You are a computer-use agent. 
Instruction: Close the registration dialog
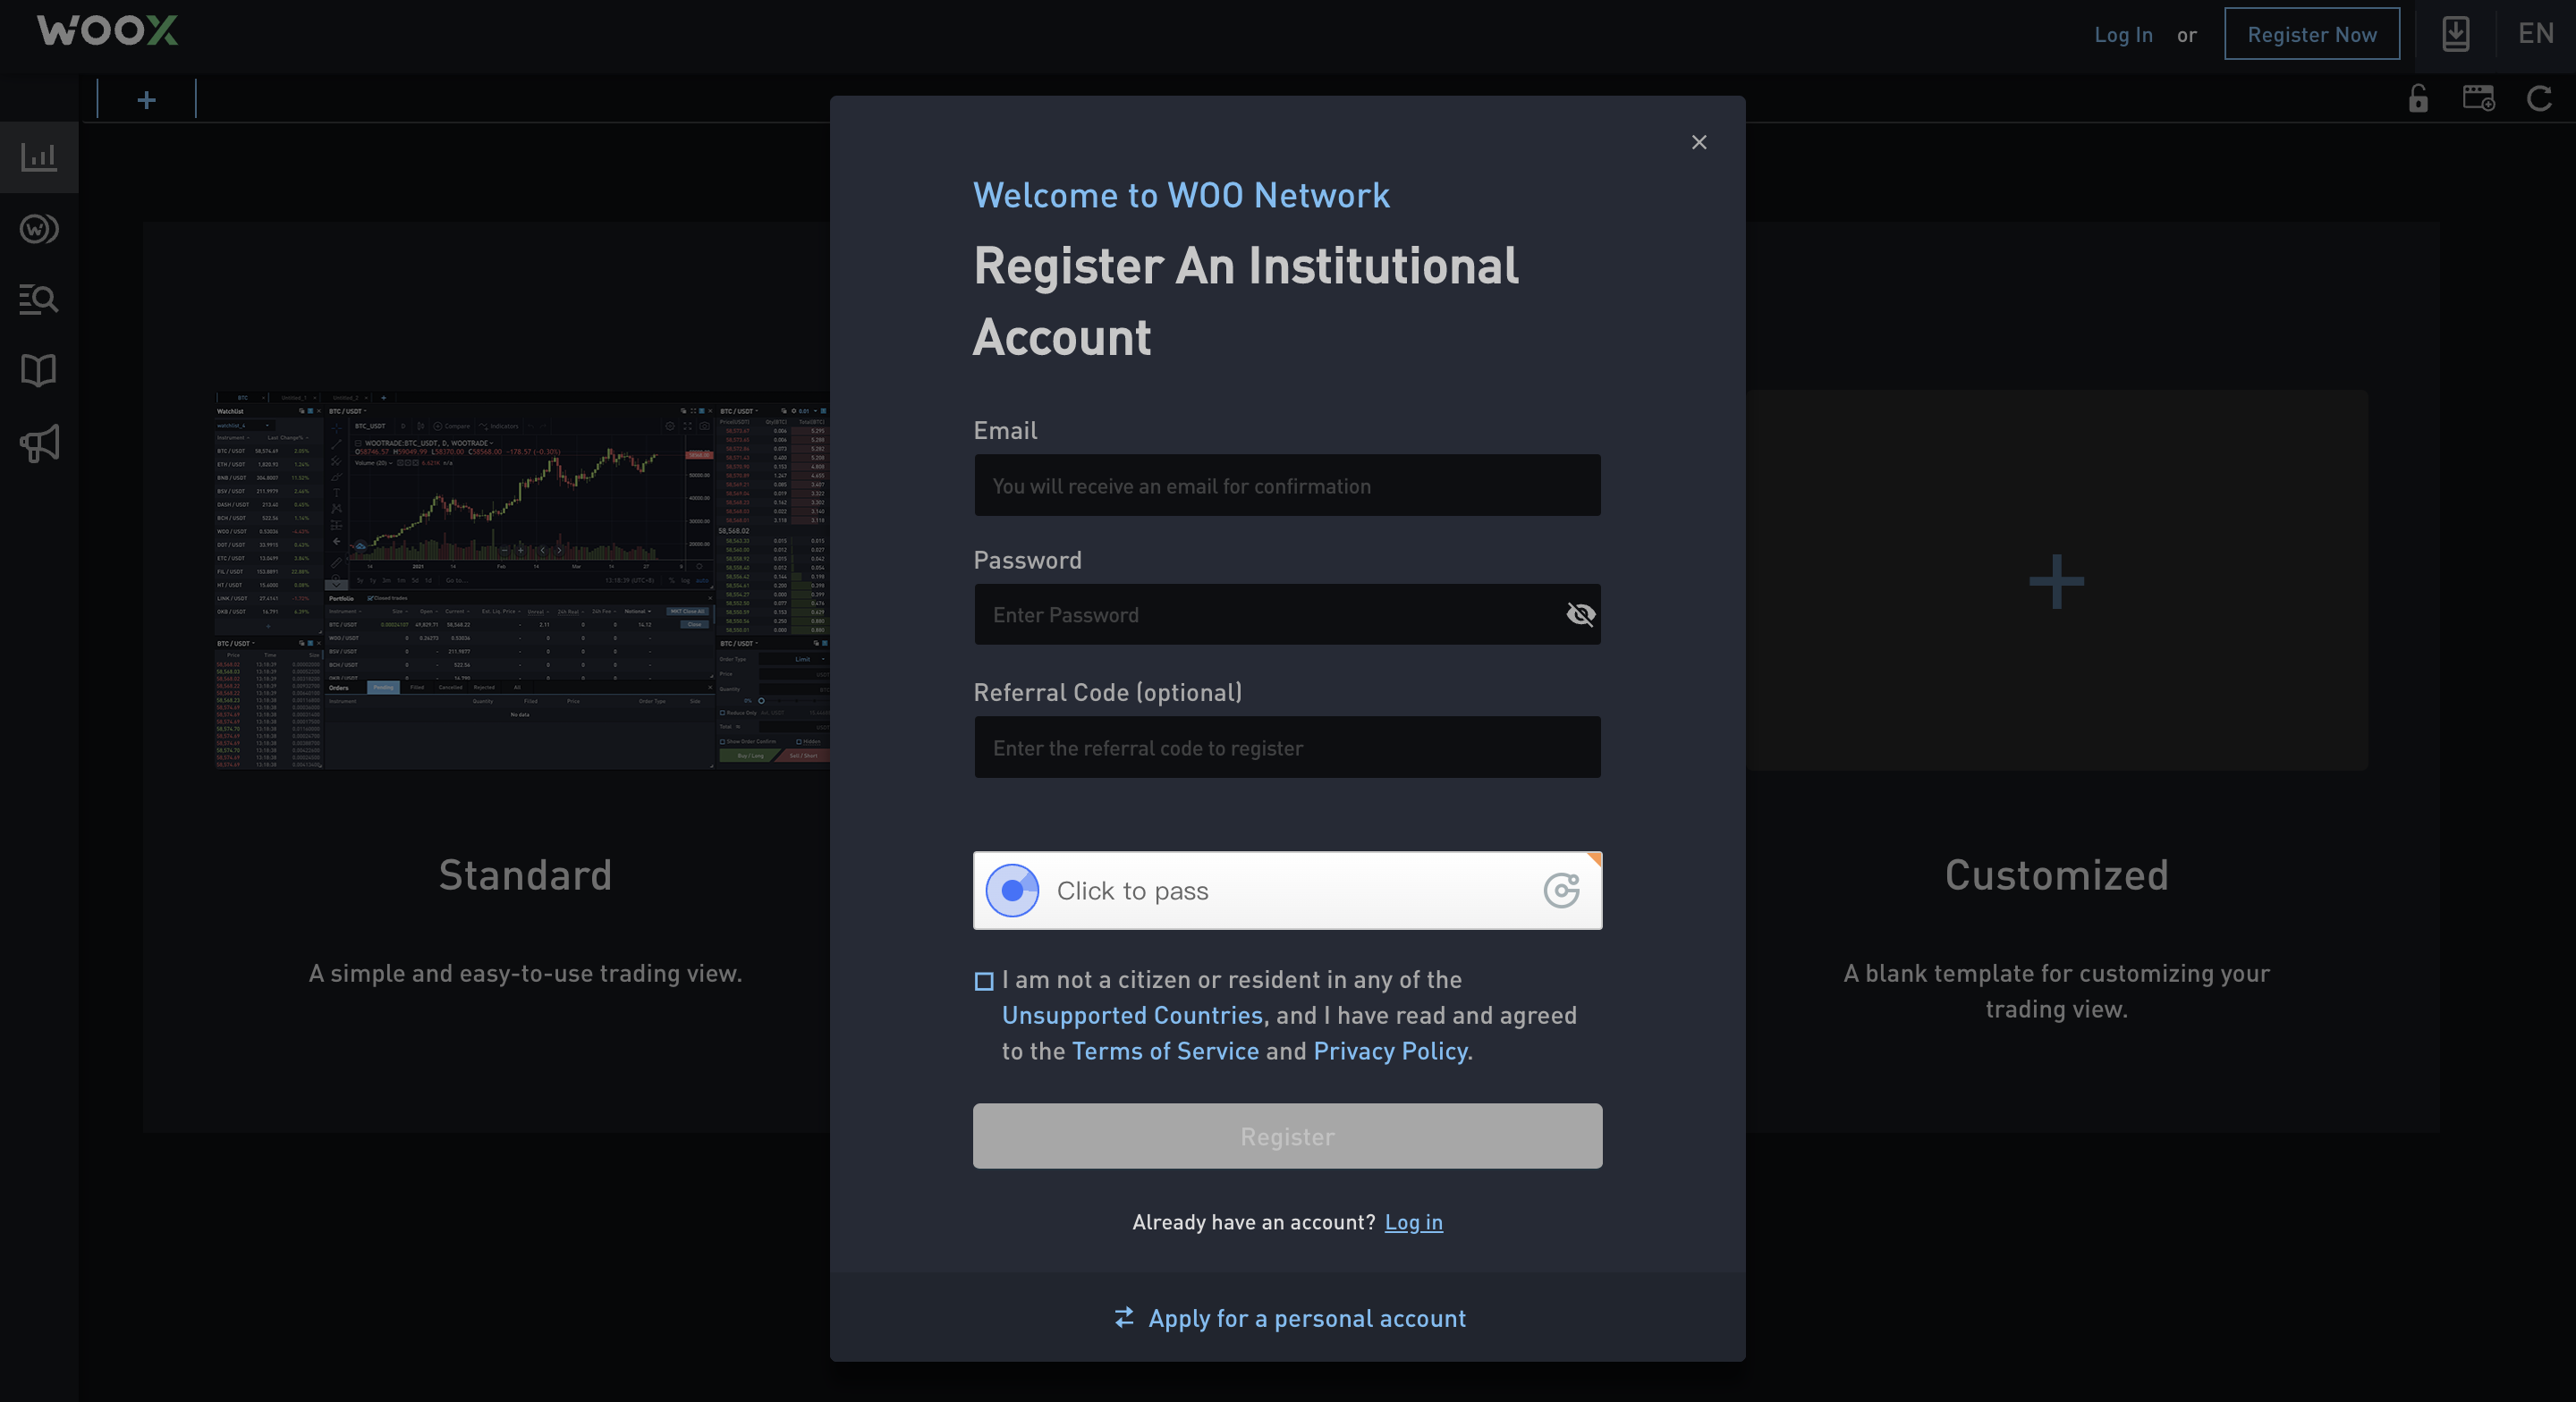tap(1698, 142)
